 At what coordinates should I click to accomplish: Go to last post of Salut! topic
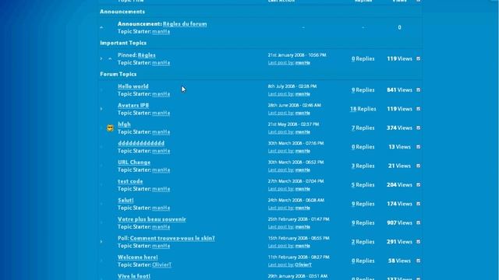click(281, 208)
